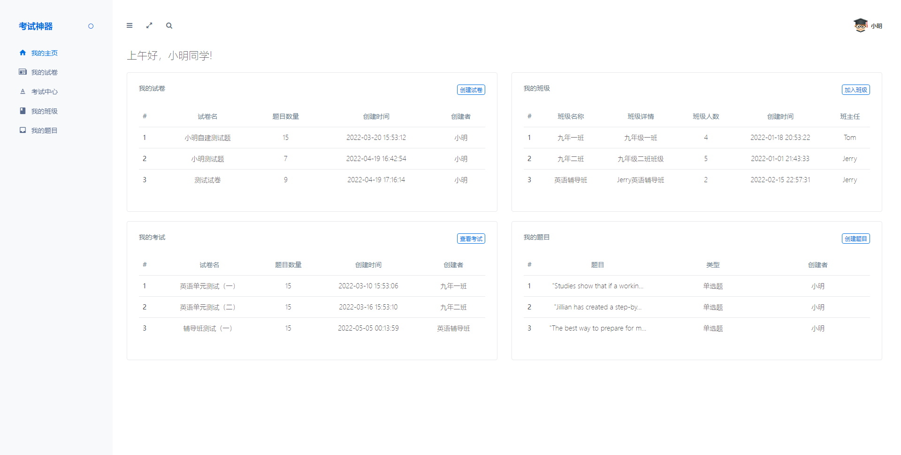Open the paper 小明自建测试题
This screenshot has width=901, height=455.
pos(207,138)
